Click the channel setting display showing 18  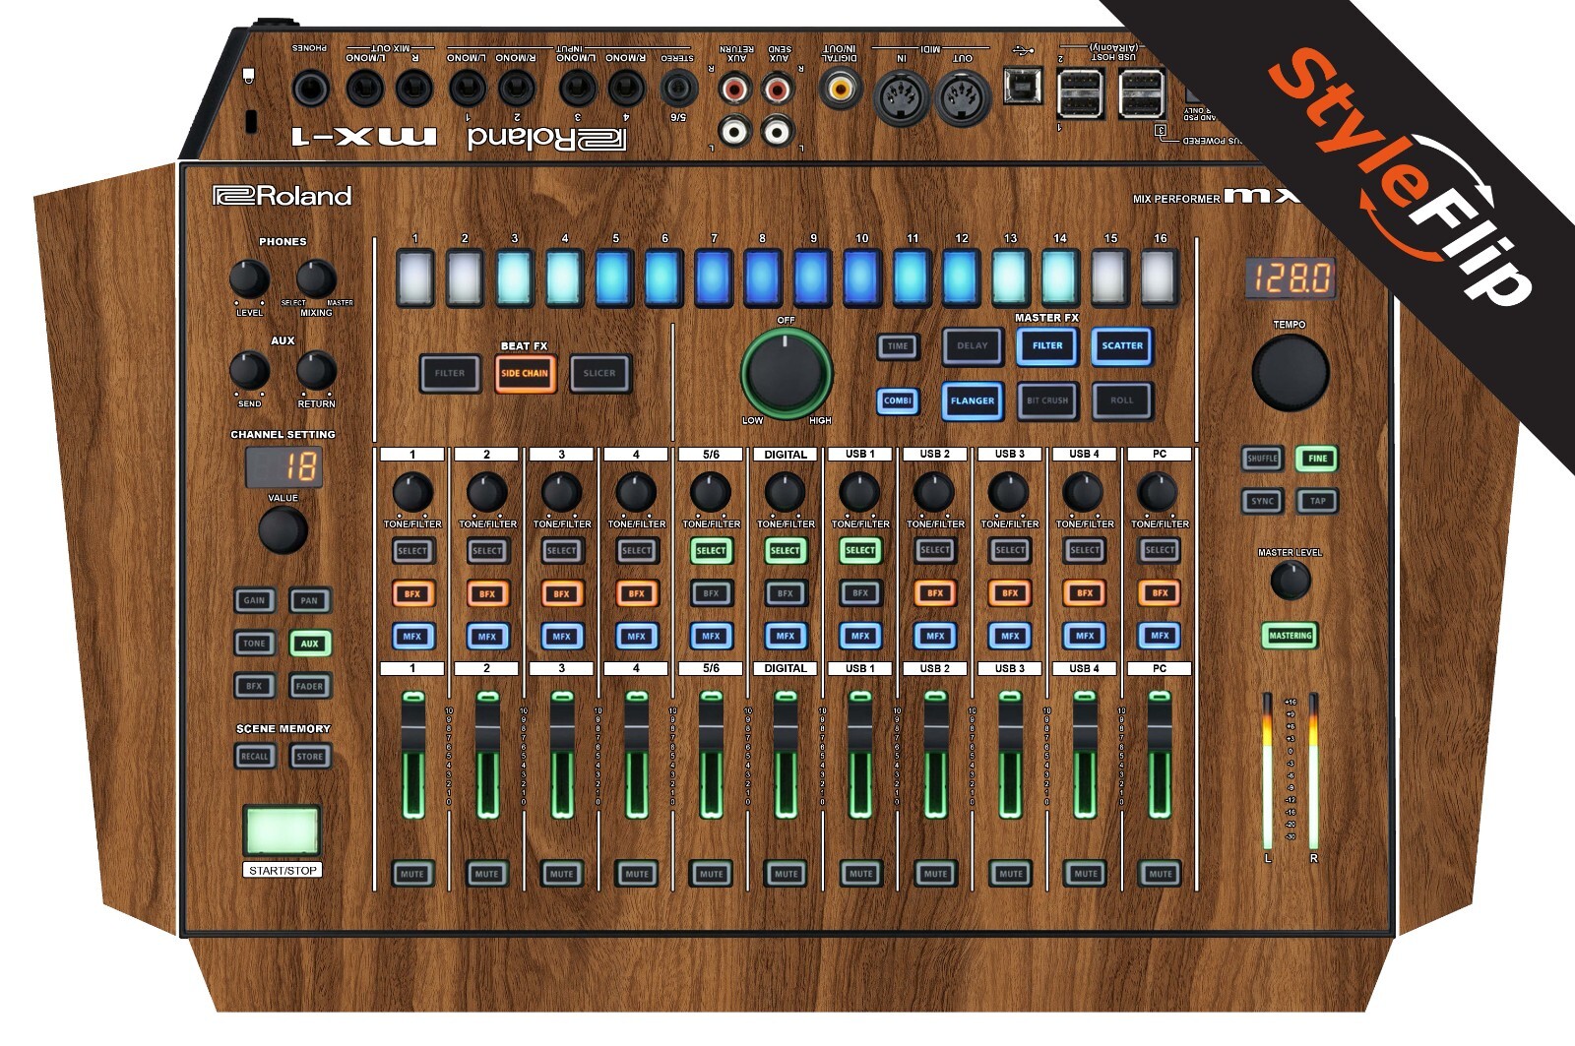coord(283,466)
